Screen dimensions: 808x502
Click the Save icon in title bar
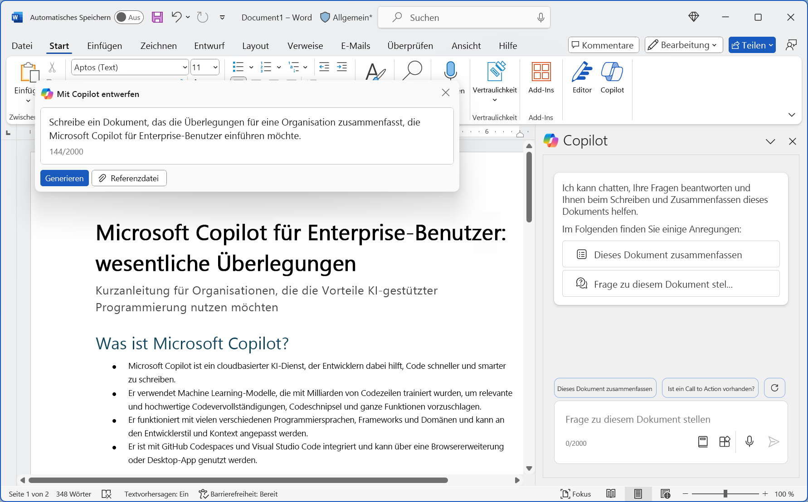click(x=157, y=17)
